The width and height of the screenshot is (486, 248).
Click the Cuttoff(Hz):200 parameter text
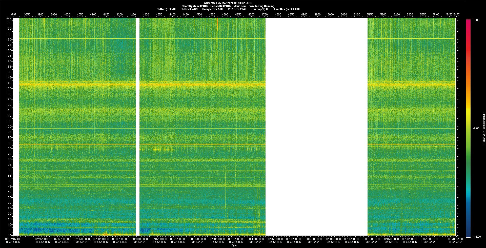166,9
